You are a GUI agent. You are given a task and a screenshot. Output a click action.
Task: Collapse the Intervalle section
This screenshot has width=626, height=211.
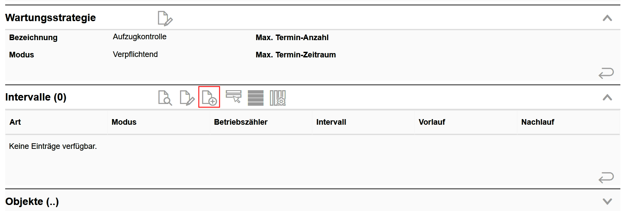607,98
